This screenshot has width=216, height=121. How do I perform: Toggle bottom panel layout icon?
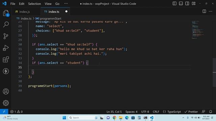181,4
